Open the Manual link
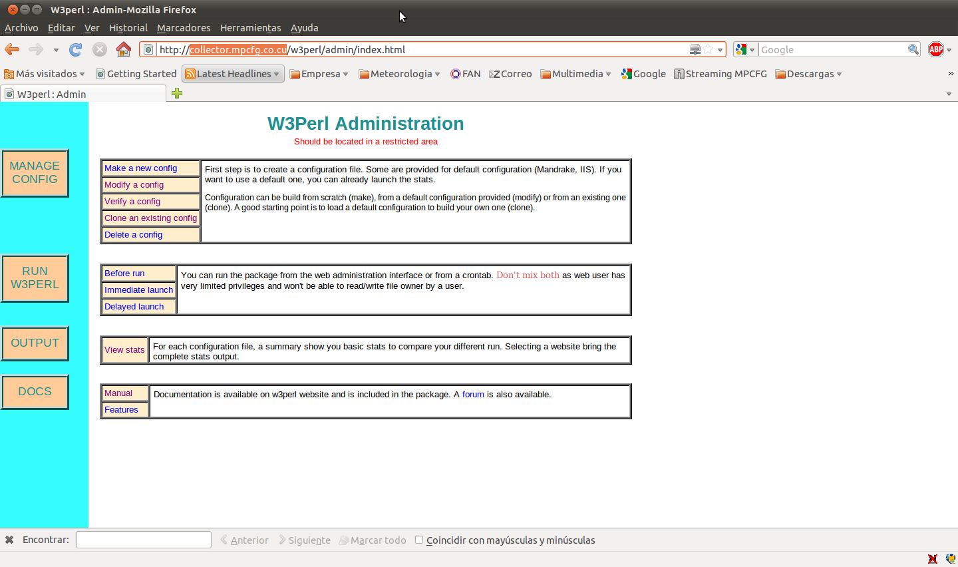This screenshot has height=567, width=958. tap(118, 393)
